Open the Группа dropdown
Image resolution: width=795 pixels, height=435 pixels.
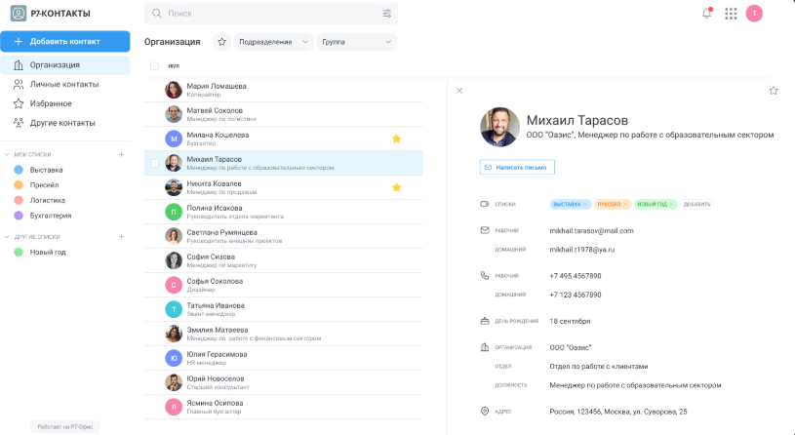click(x=356, y=42)
